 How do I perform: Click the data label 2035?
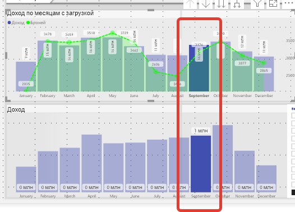tap(26, 84)
